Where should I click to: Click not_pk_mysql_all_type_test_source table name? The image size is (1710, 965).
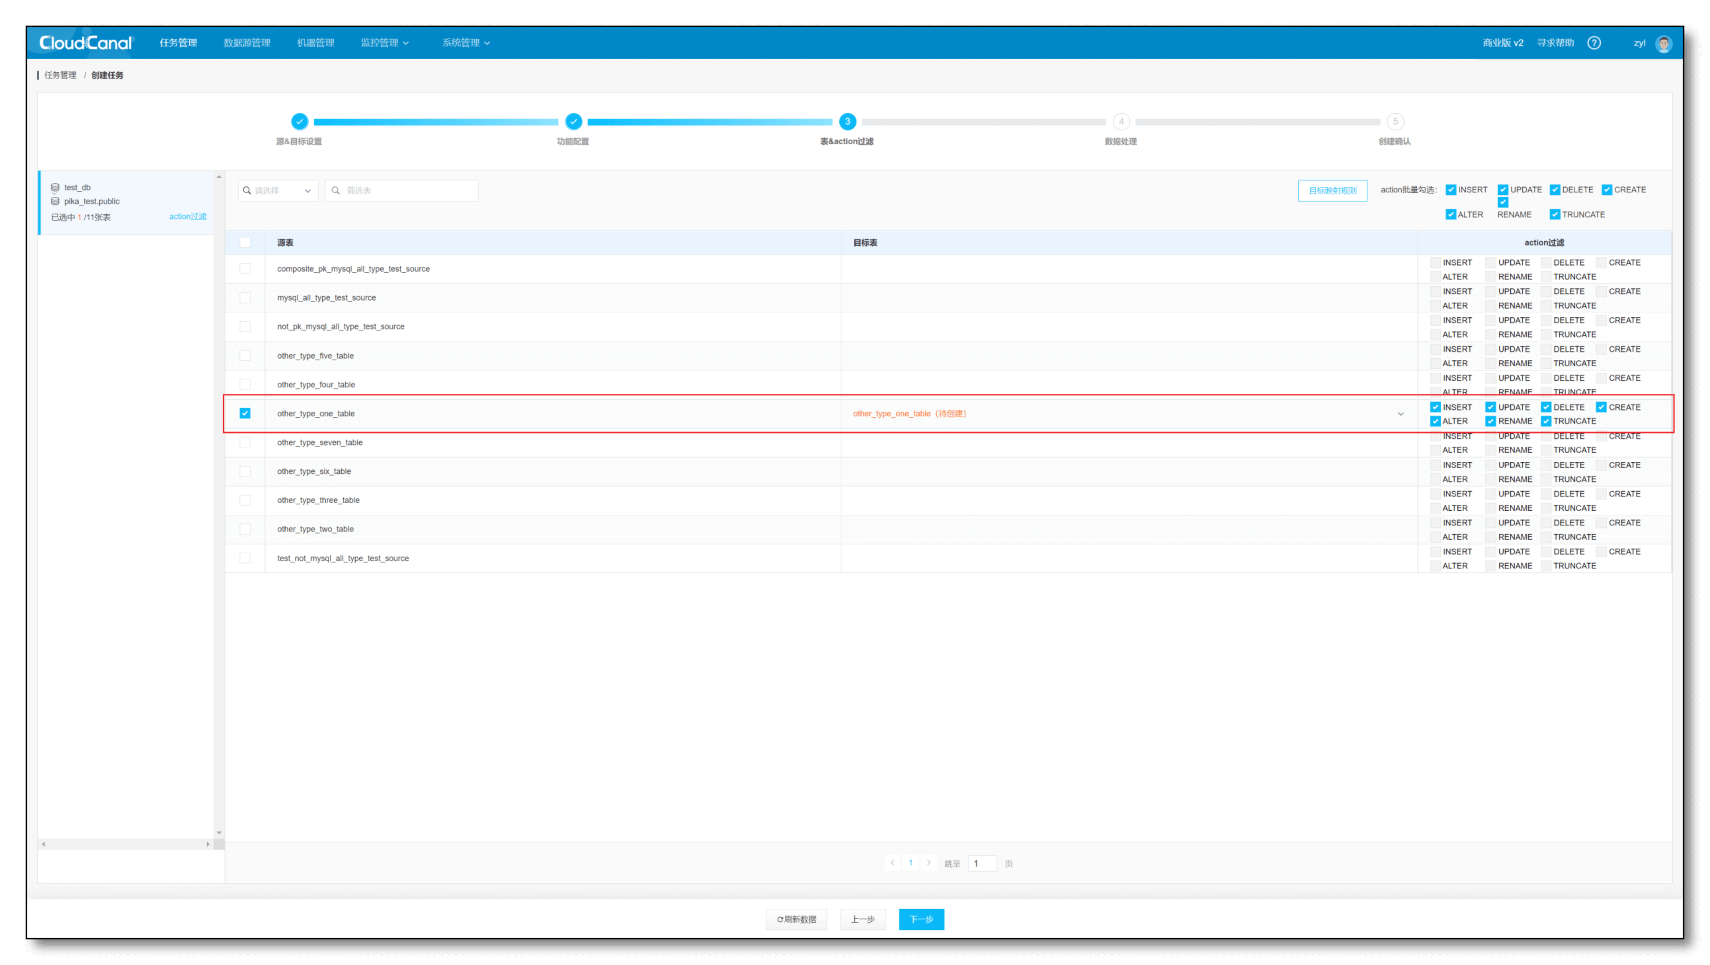pyautogui.click(x=340, y=327)
